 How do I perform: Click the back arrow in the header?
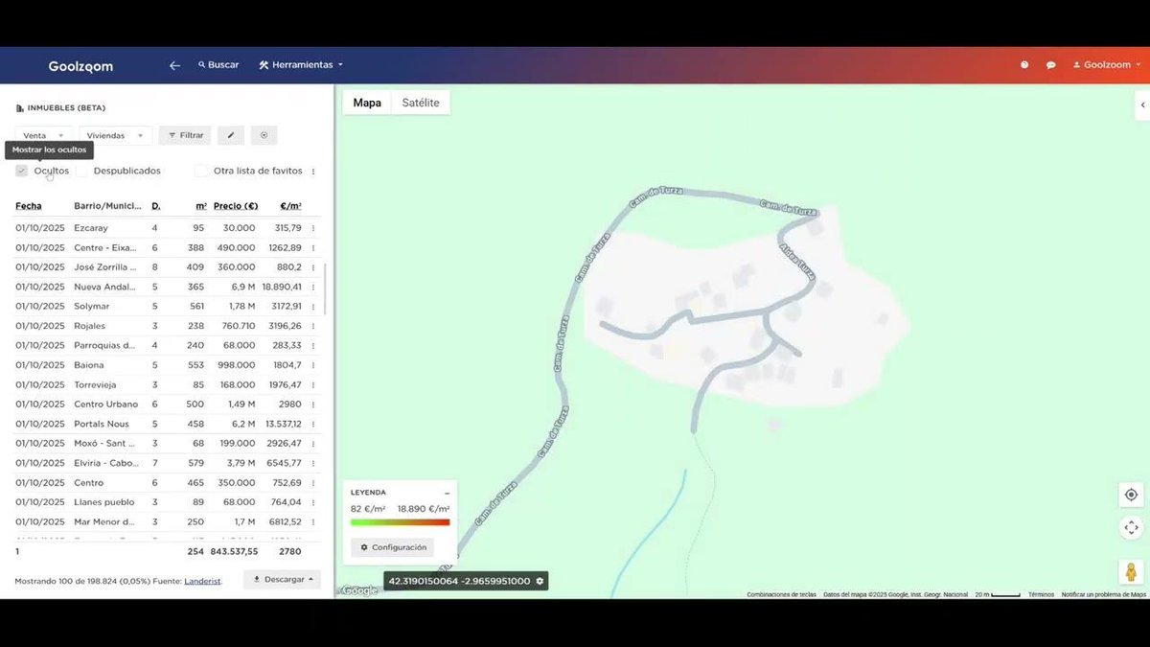click(x=174, y=65)
